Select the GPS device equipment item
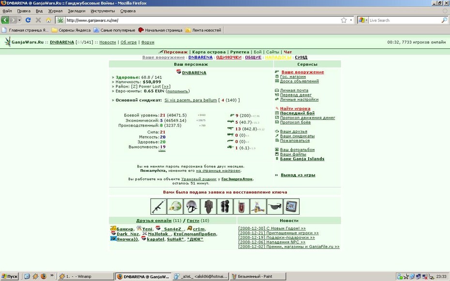Image resolution: width=450 pixels, height=281 pixels. click(x=292, y=207)
